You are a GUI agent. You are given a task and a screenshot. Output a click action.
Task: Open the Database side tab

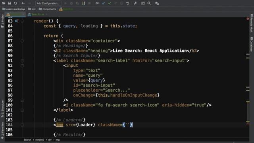(x=251, y=44)
